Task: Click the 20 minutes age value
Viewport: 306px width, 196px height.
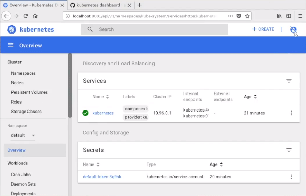Action: point(220,177)
